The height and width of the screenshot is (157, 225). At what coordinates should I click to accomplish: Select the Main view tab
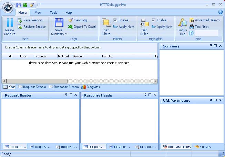tap(9, 87)
